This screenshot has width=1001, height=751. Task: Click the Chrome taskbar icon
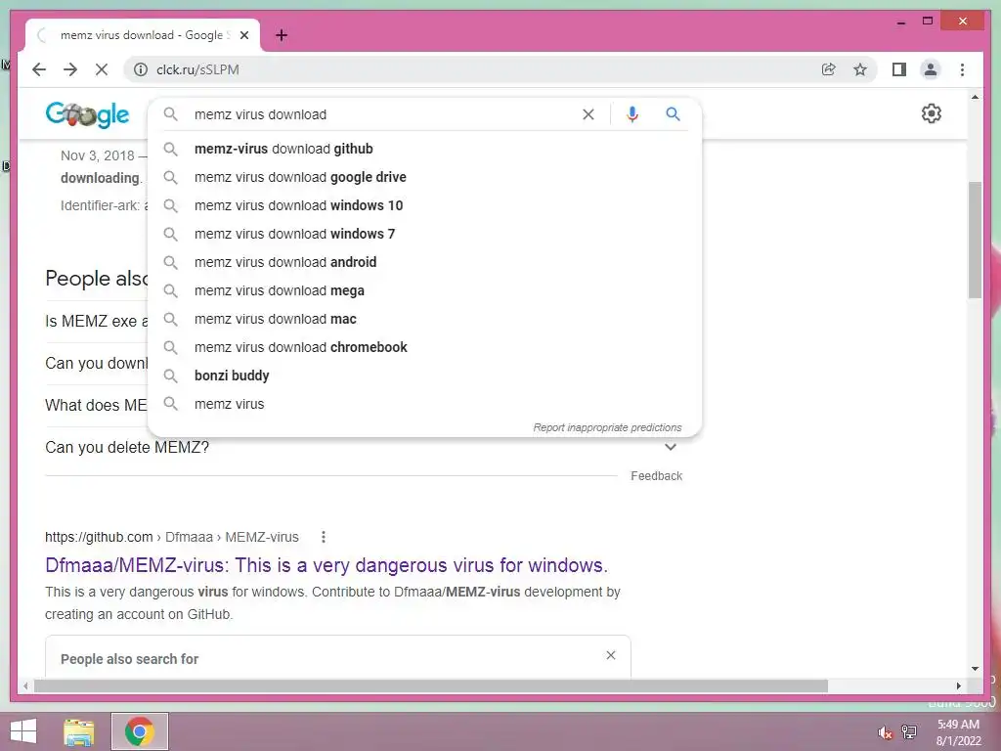[x=140, y=731]
